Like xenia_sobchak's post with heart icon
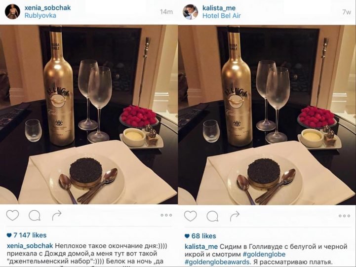Image resolution: width=356 pixels, height=267 pixels. click(x=12, y=216)
